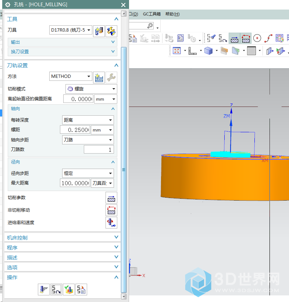The height and width of the screenshot is (302, 289).
Task: Open search box options dropdown arrow
Action: [157, 28]
